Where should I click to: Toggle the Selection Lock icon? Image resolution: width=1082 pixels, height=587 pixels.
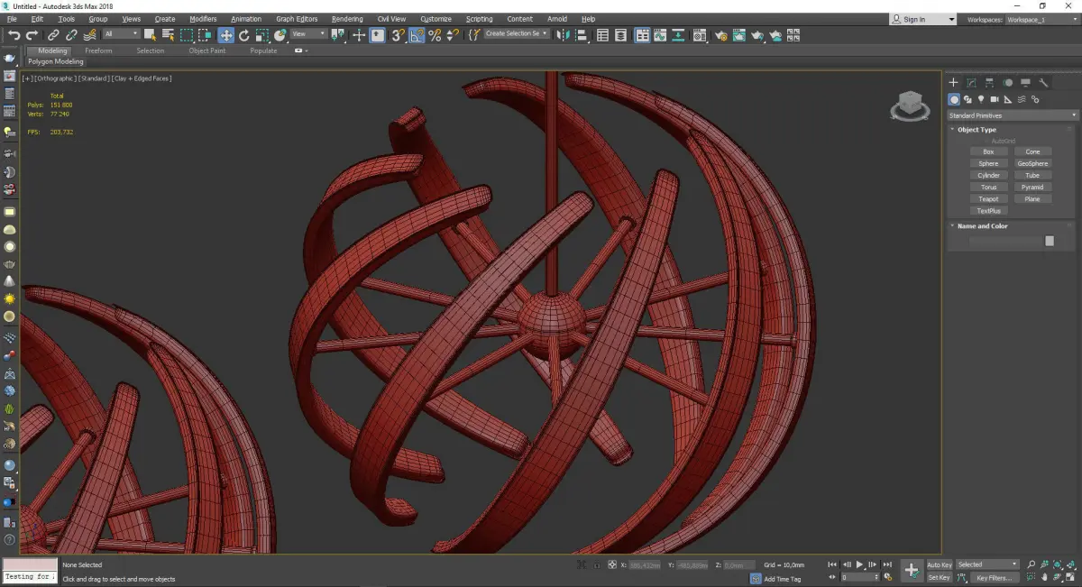pyautogui.click(x=596, y=564)
